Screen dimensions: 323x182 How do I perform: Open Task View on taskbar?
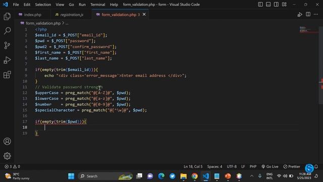139,176
